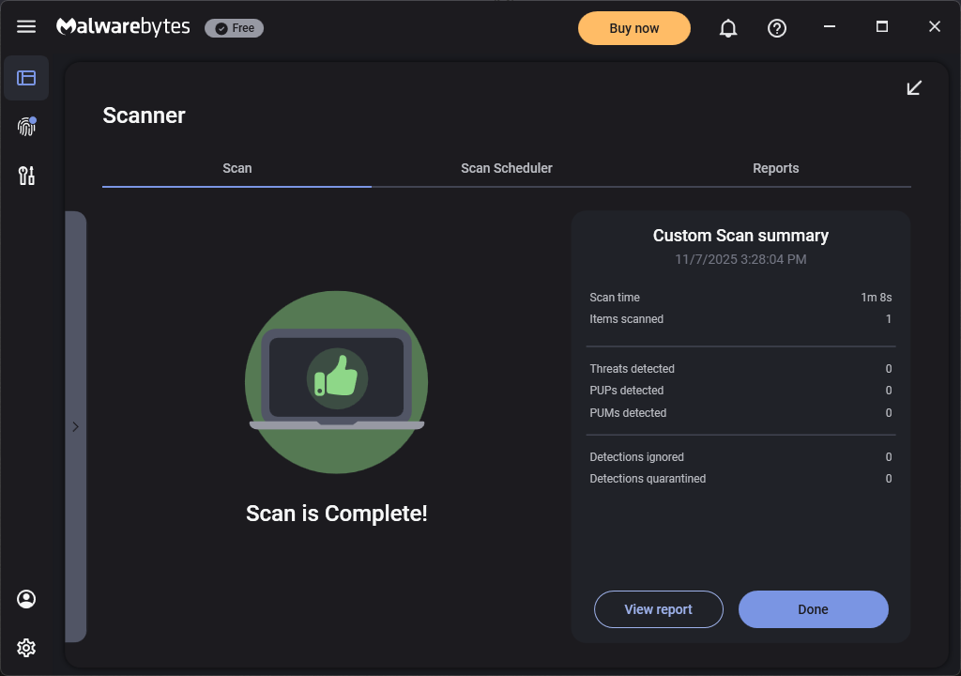Screen dimensions: 961x676
Task: Click the Scanner page title
Action: (x=144, y=115)
